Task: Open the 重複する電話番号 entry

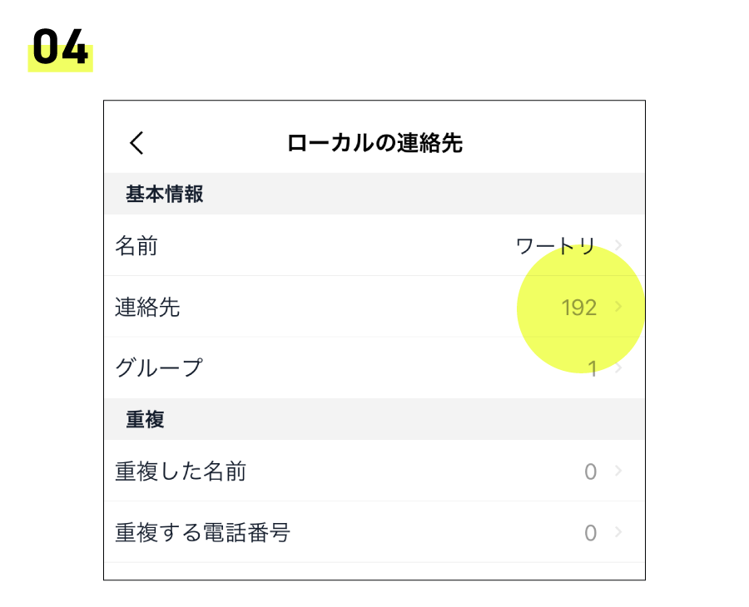Action: click(202, 532)
